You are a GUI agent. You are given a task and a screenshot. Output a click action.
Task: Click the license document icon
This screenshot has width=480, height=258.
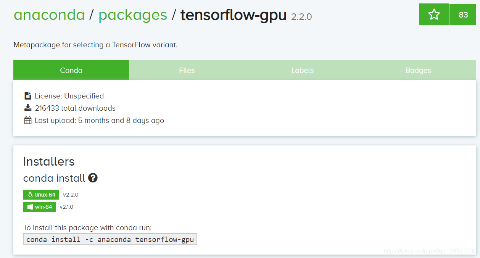27,96
